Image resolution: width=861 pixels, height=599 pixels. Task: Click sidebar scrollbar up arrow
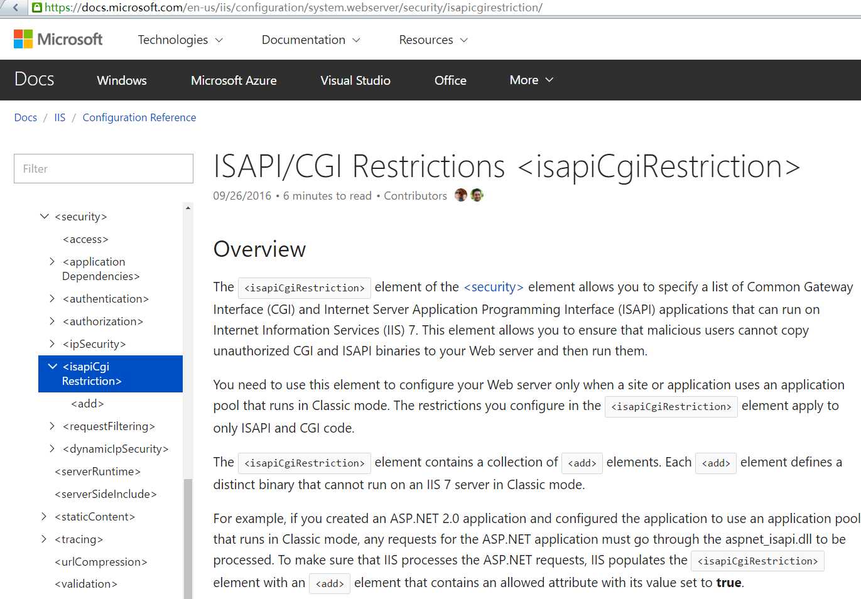pos(188,208)
